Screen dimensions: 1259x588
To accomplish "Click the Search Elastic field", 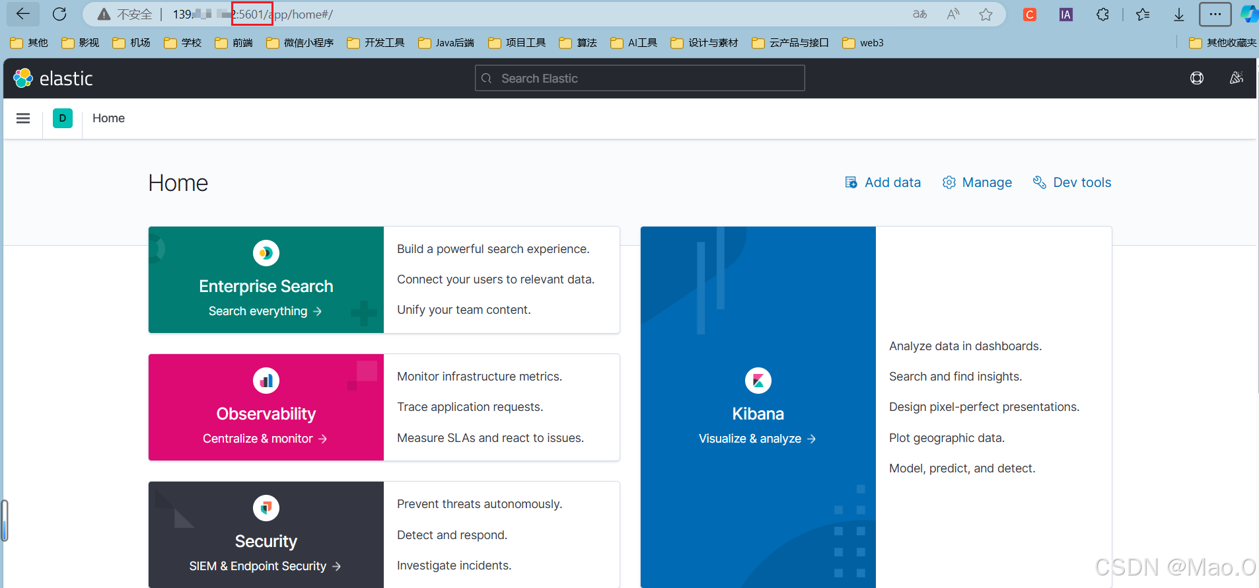I will [639, 78].
